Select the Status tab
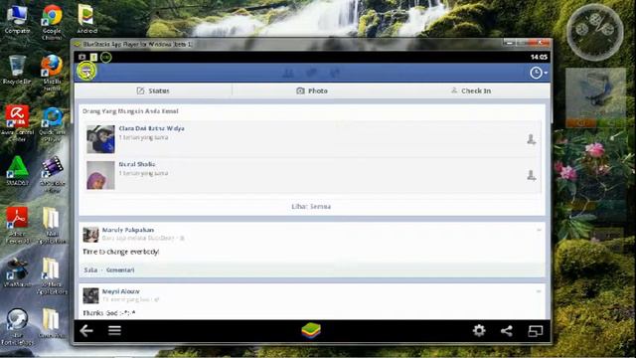 click(x=153, y=90)
